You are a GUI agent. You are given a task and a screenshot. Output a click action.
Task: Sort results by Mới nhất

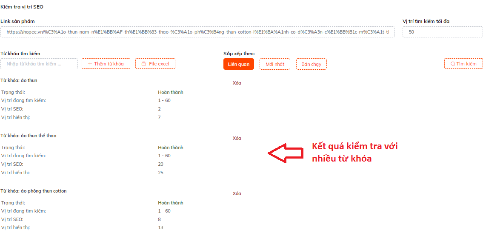pyautogui.click(x=275, y=64)
